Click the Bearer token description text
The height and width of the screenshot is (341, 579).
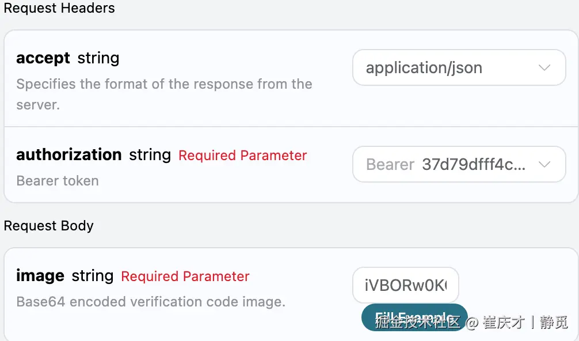pyautogui.click(x=58, y=181)
